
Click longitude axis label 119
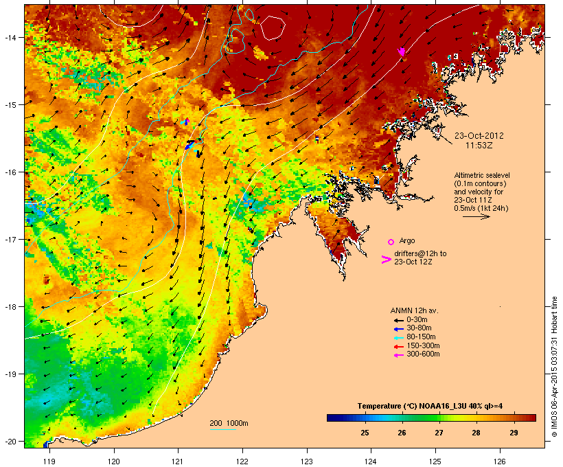point(49,462)
